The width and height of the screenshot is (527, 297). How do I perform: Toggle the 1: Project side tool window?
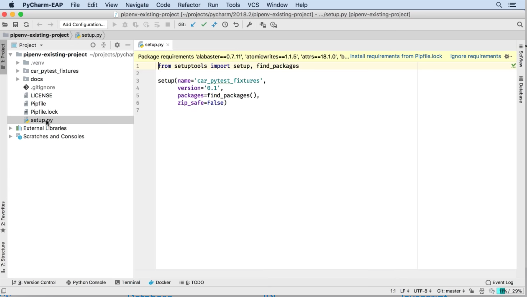3,57
